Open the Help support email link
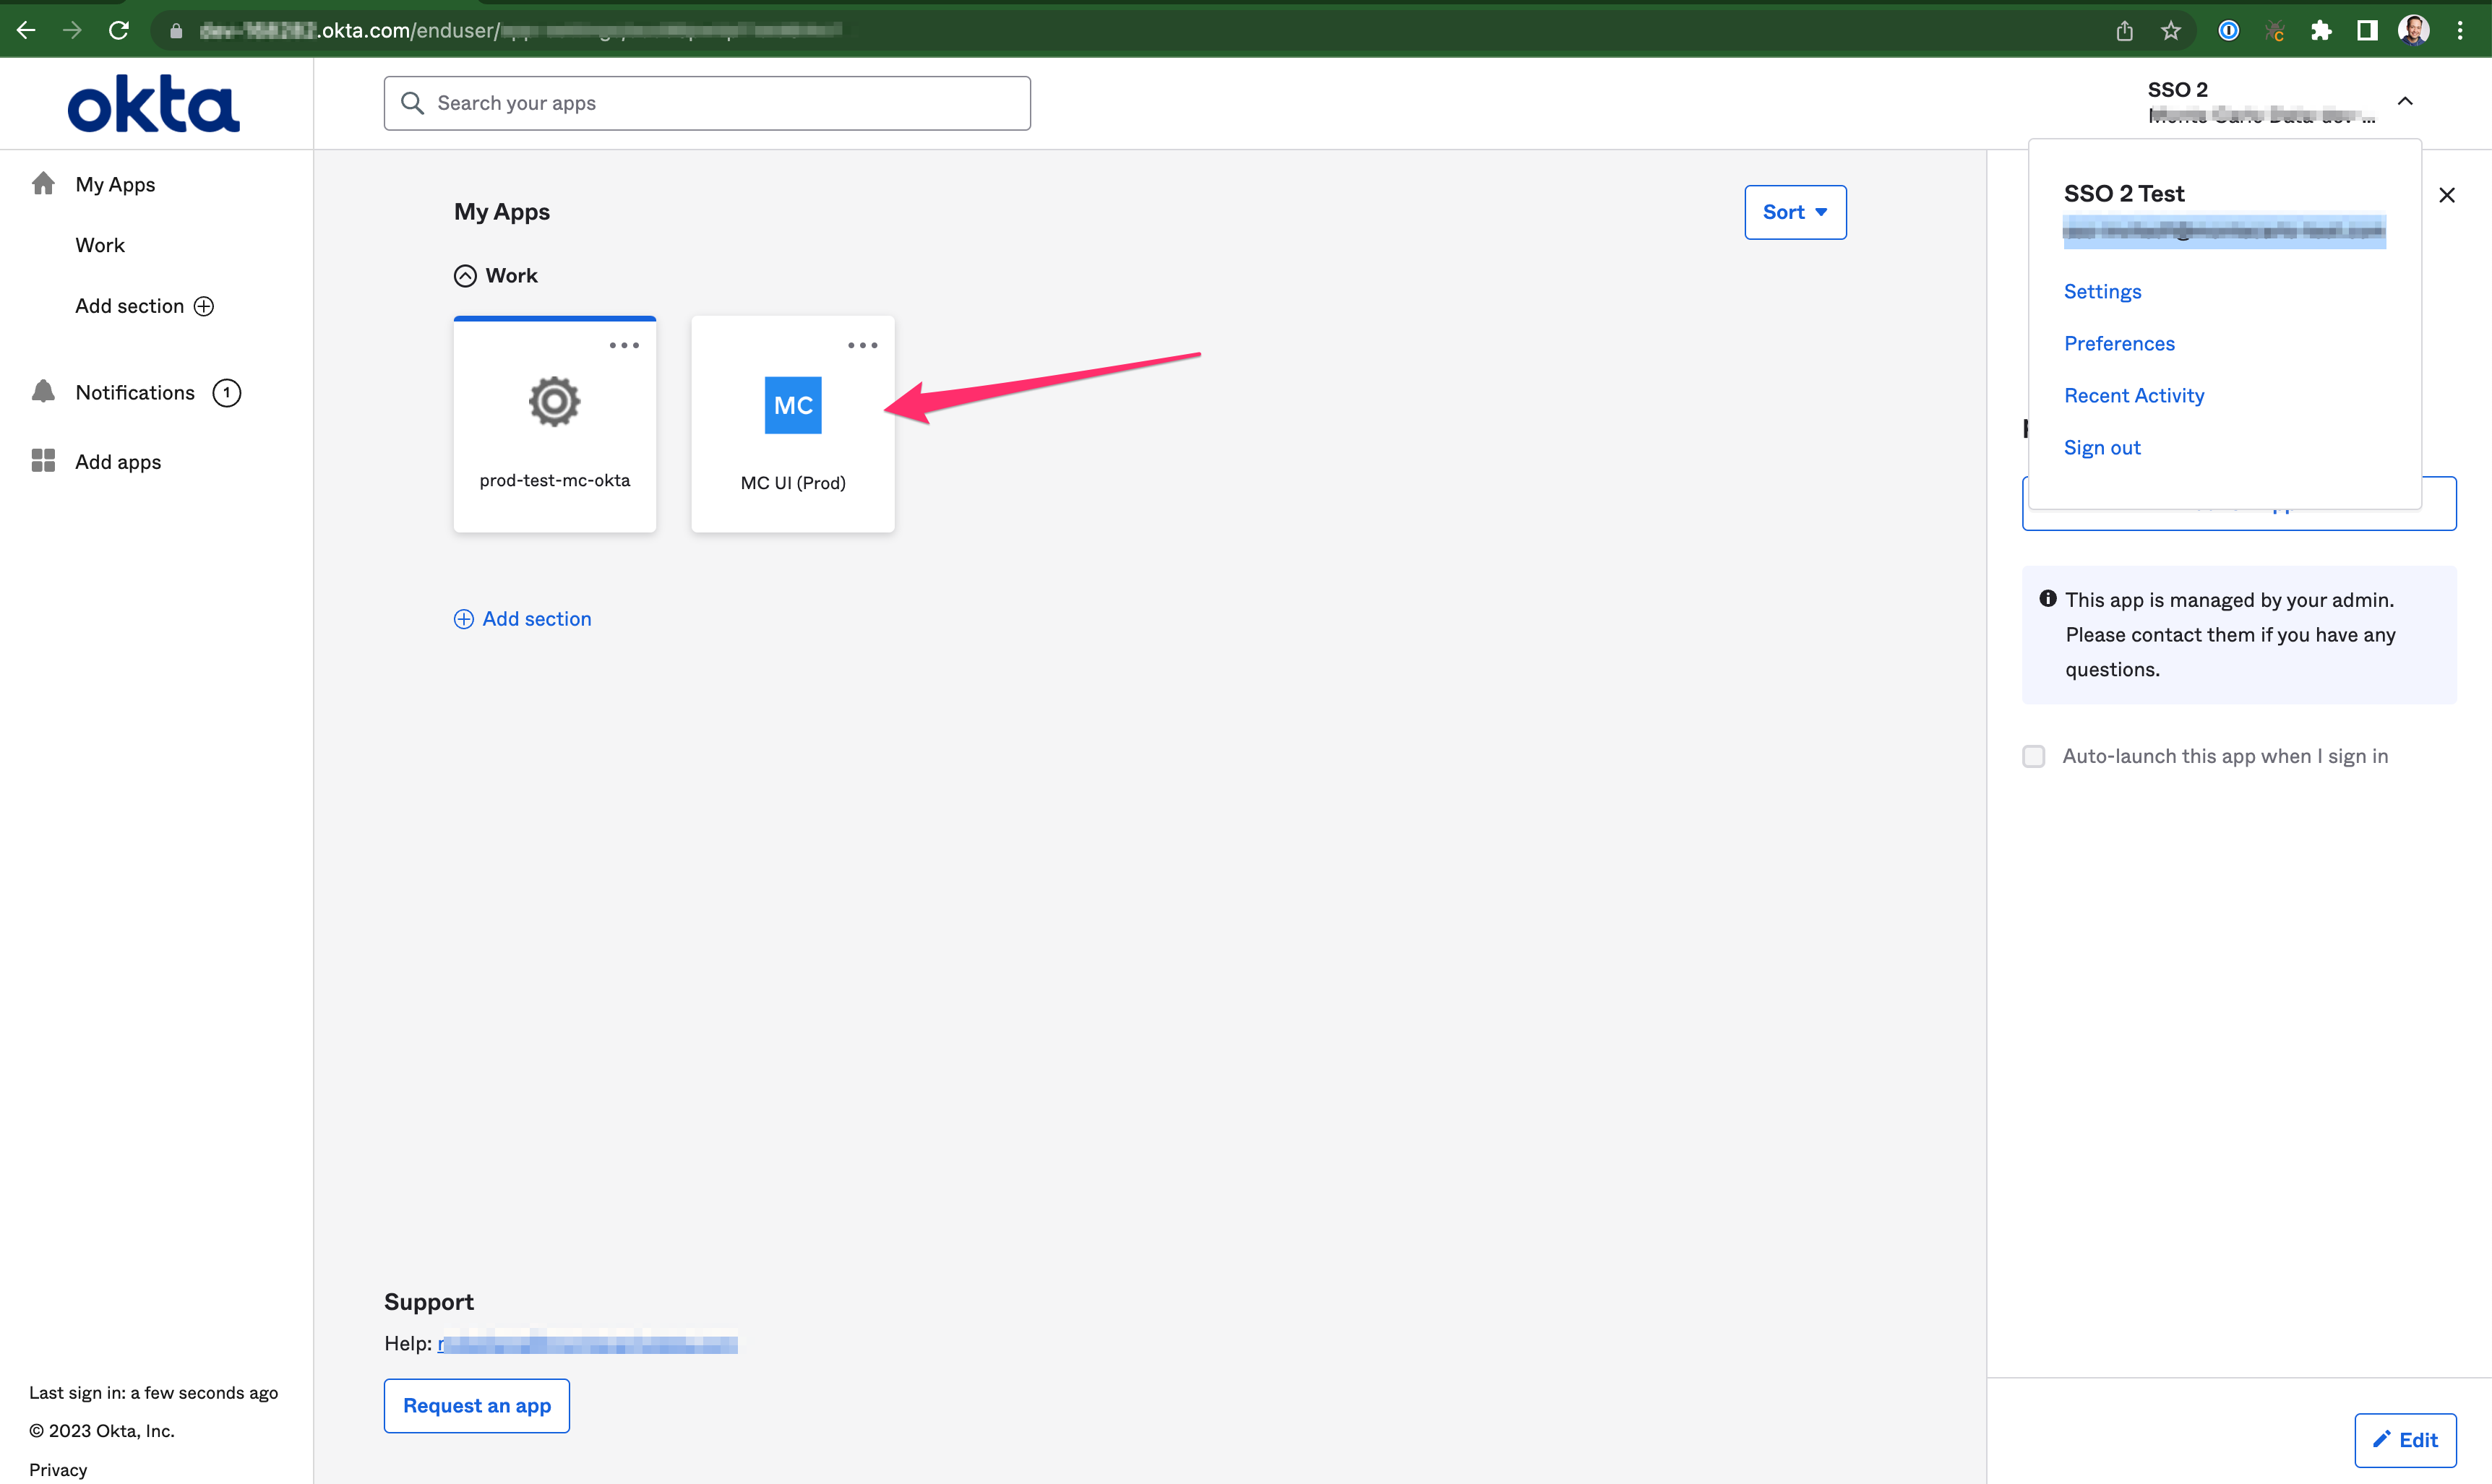This screenshot has height=1484, width=2492. 588,1343
